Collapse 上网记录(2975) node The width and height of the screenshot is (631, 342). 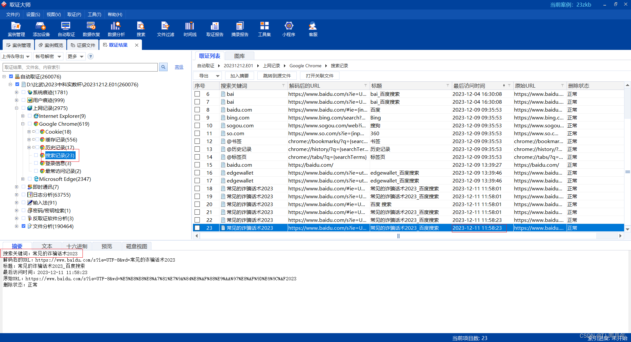point(16,108)
